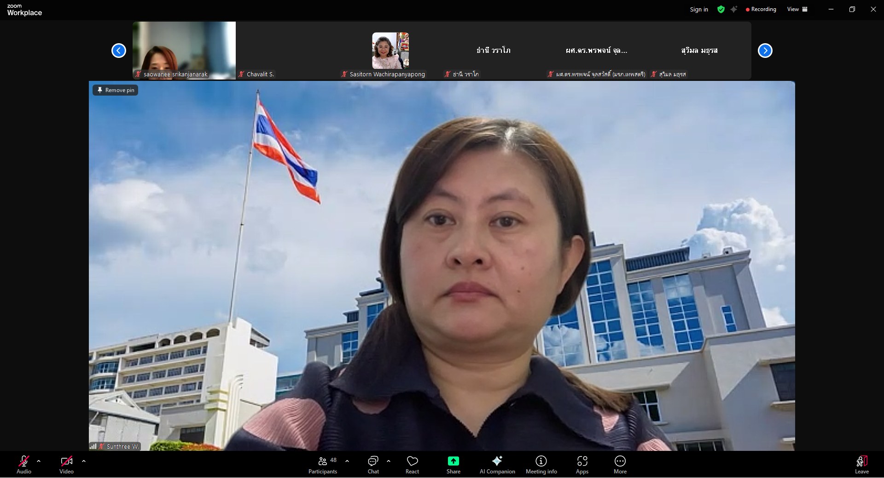Click Remove pin on the video
Viewport: 884px width, 478px height.
pos(116,90)
